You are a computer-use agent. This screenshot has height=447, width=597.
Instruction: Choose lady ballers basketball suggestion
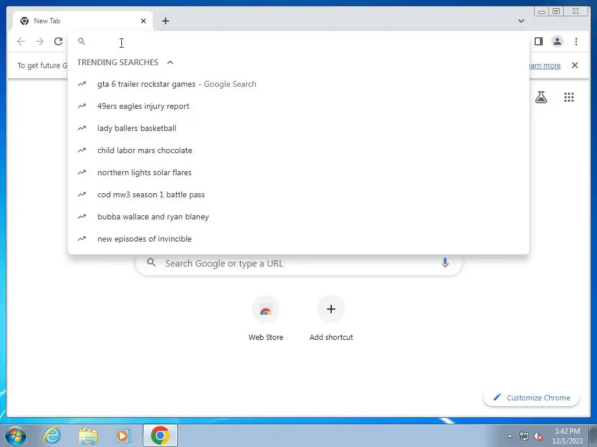pyautogui.click(x=298, y=128)
